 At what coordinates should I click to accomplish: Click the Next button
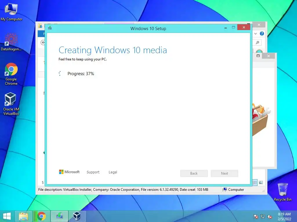(x=224, y=173)
